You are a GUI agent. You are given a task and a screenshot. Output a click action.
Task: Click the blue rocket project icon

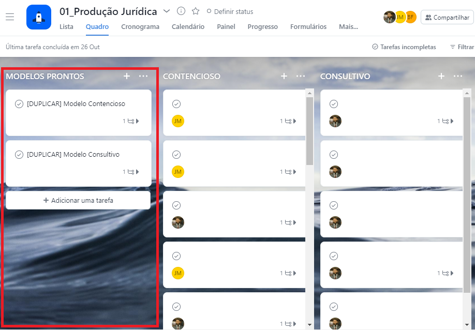tap(39, 17)
